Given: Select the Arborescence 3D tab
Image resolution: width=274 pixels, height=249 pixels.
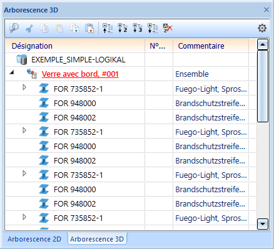Looking at the screenshot, I should coord(97,239).
